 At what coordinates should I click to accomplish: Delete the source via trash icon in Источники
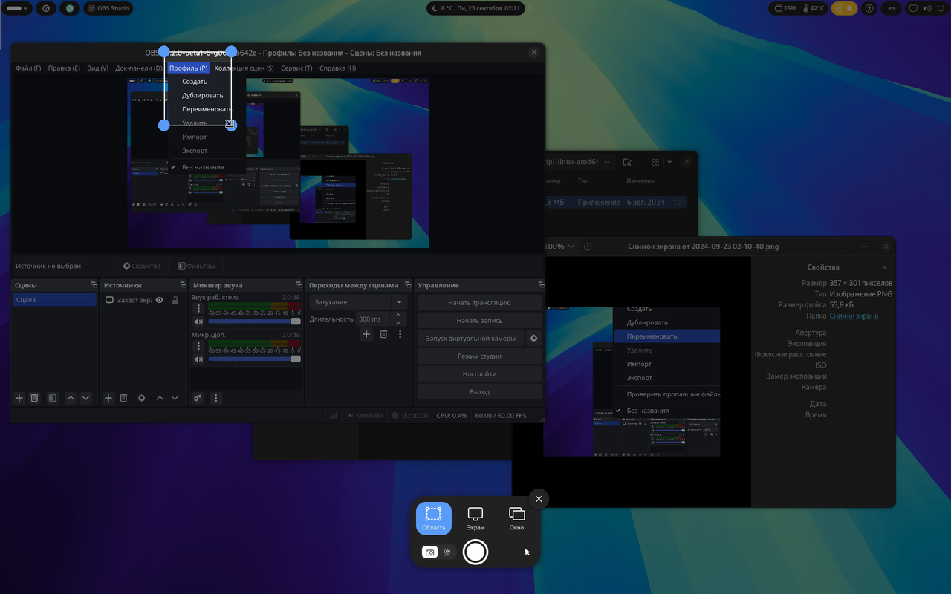[x=123, y=398]
